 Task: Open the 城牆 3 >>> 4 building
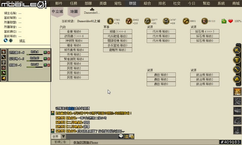118,32
